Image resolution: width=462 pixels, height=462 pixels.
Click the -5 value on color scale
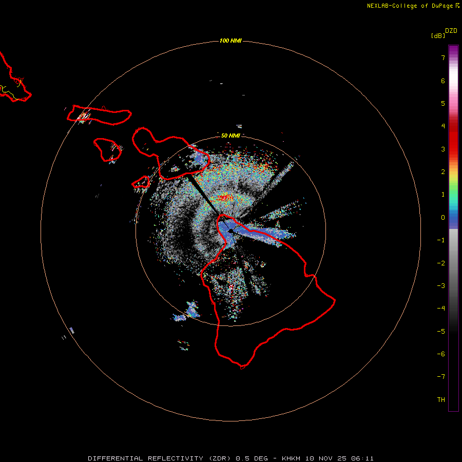point(441,332)
